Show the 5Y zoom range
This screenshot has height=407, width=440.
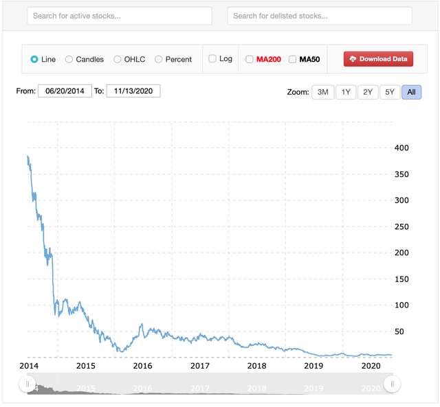click(389, 92)
